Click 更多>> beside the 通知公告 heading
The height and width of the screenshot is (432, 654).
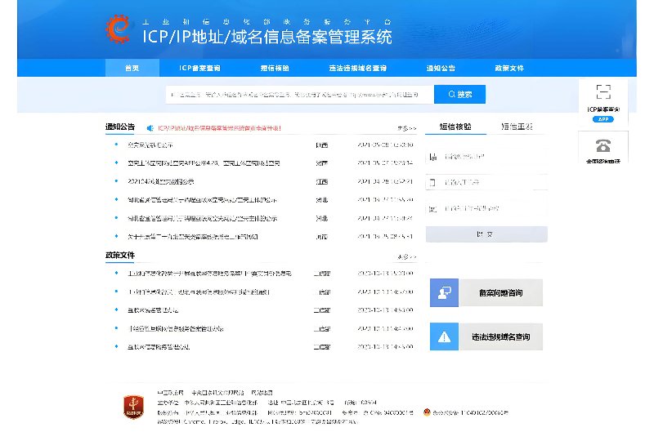click(406, 128)
